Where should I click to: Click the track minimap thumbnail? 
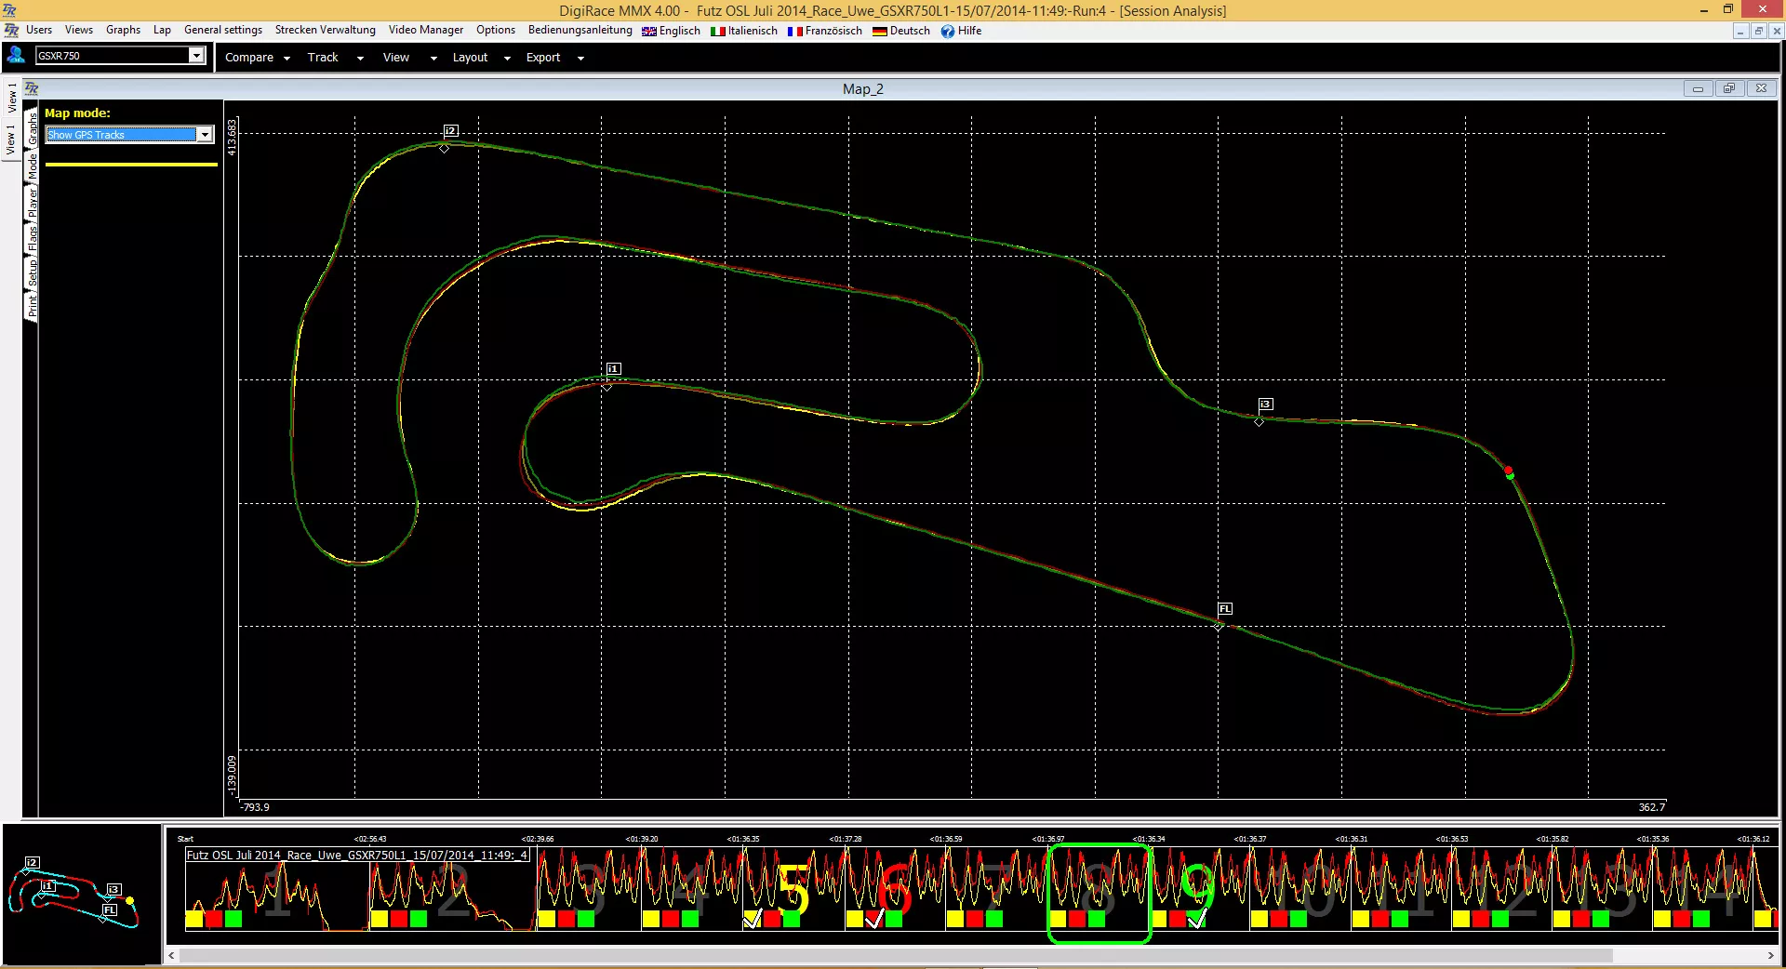pos(82,894)
